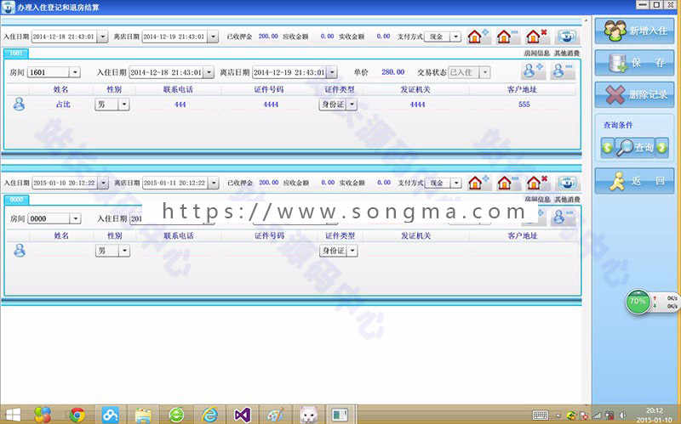The height and width of the screenshot is (424, 681).
Task: Open the room 0000 dropdown
Action: pos(75,218)
